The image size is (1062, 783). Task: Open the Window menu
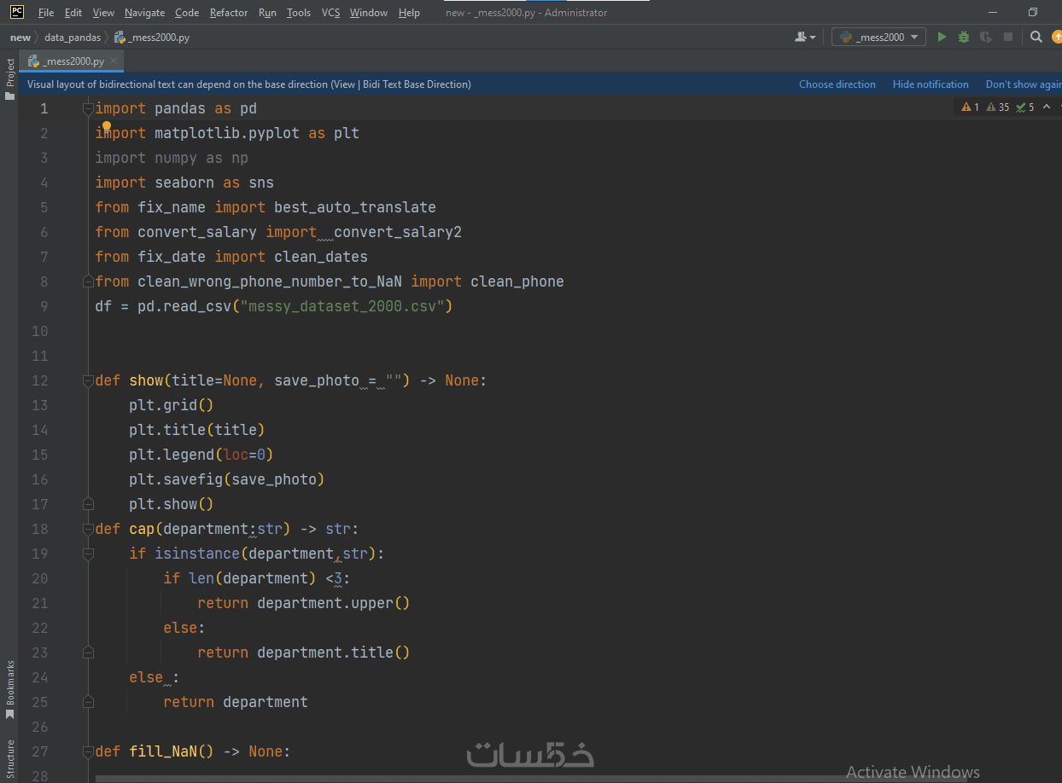tap(369, 13)
